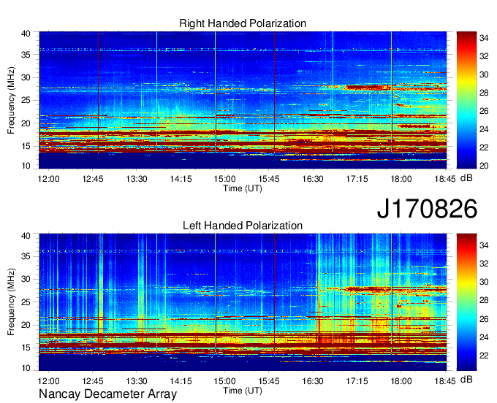Screen dimensions: 497x403
Task: Click the 'dB' unit label beside Right Handed color bar
Action: click(466, 178)
